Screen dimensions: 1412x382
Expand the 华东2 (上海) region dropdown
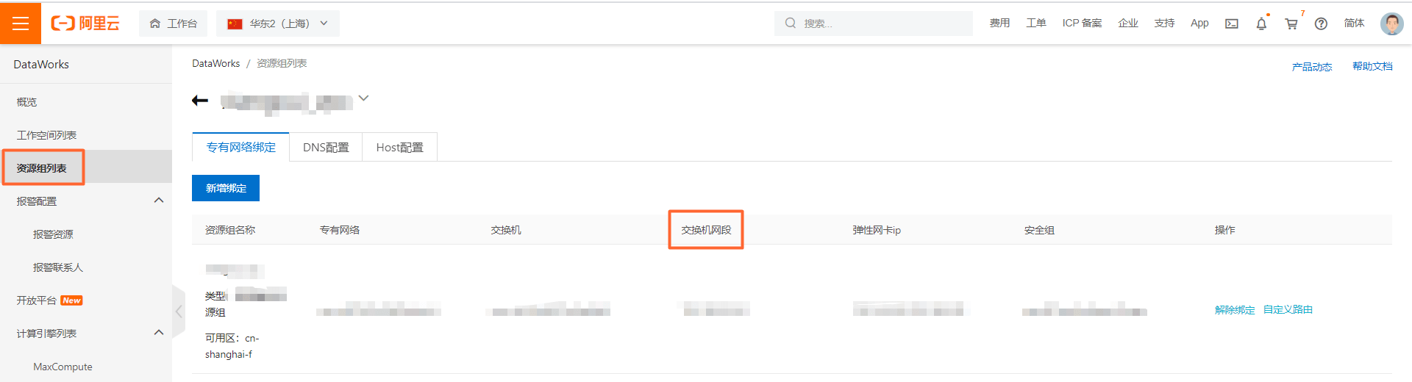[278, 24]
